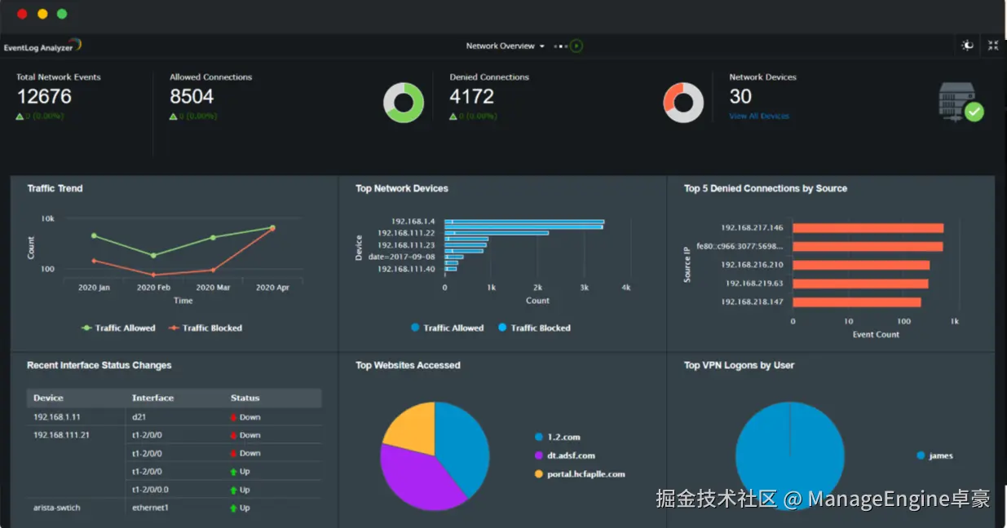Click the d21 interface cell
Image resolution: width=1007 pixels, height=528 pixels.
[139, 416]
